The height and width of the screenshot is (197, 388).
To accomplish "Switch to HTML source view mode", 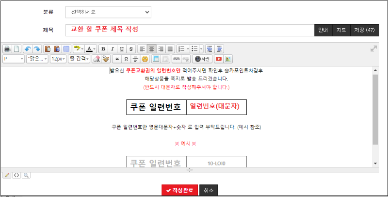I will (16, 175).
